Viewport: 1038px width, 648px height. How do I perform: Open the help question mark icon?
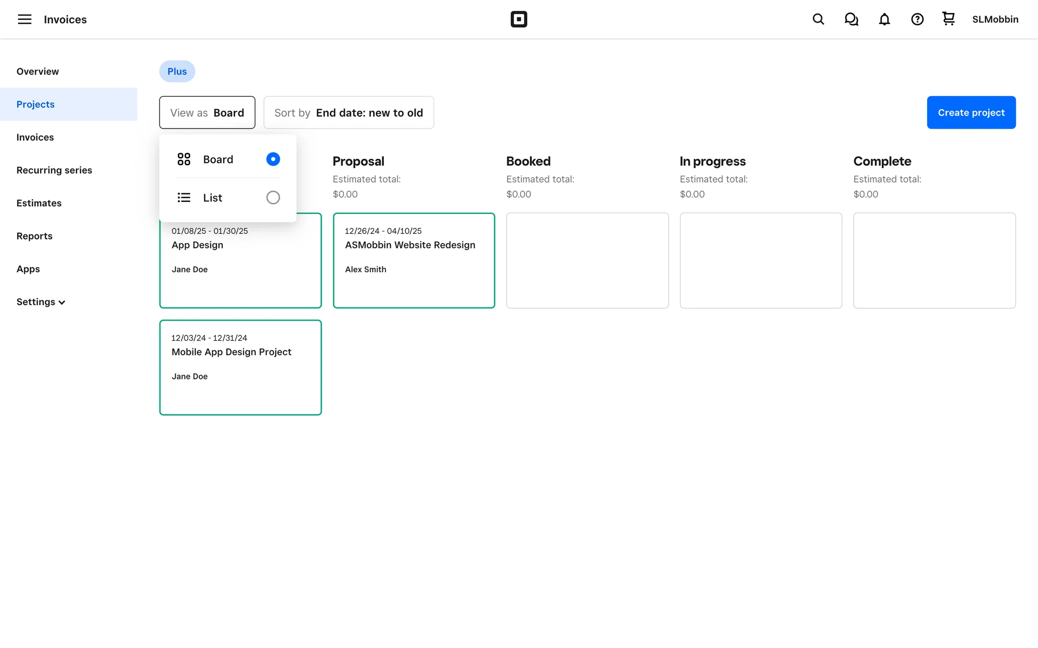point(917,19)
